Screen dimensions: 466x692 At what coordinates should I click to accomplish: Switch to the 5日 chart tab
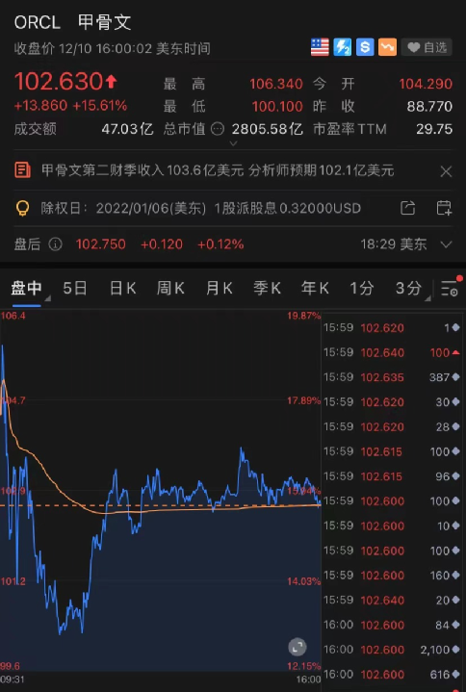click(75, 289)
